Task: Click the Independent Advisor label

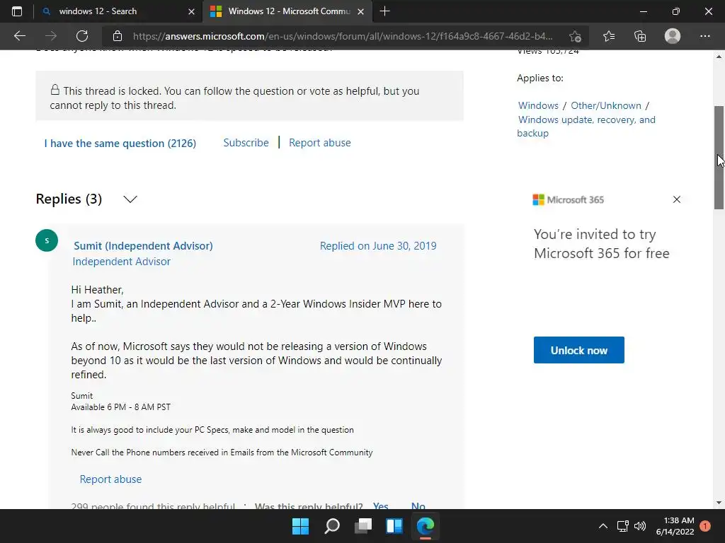Action: coord(122,262)
